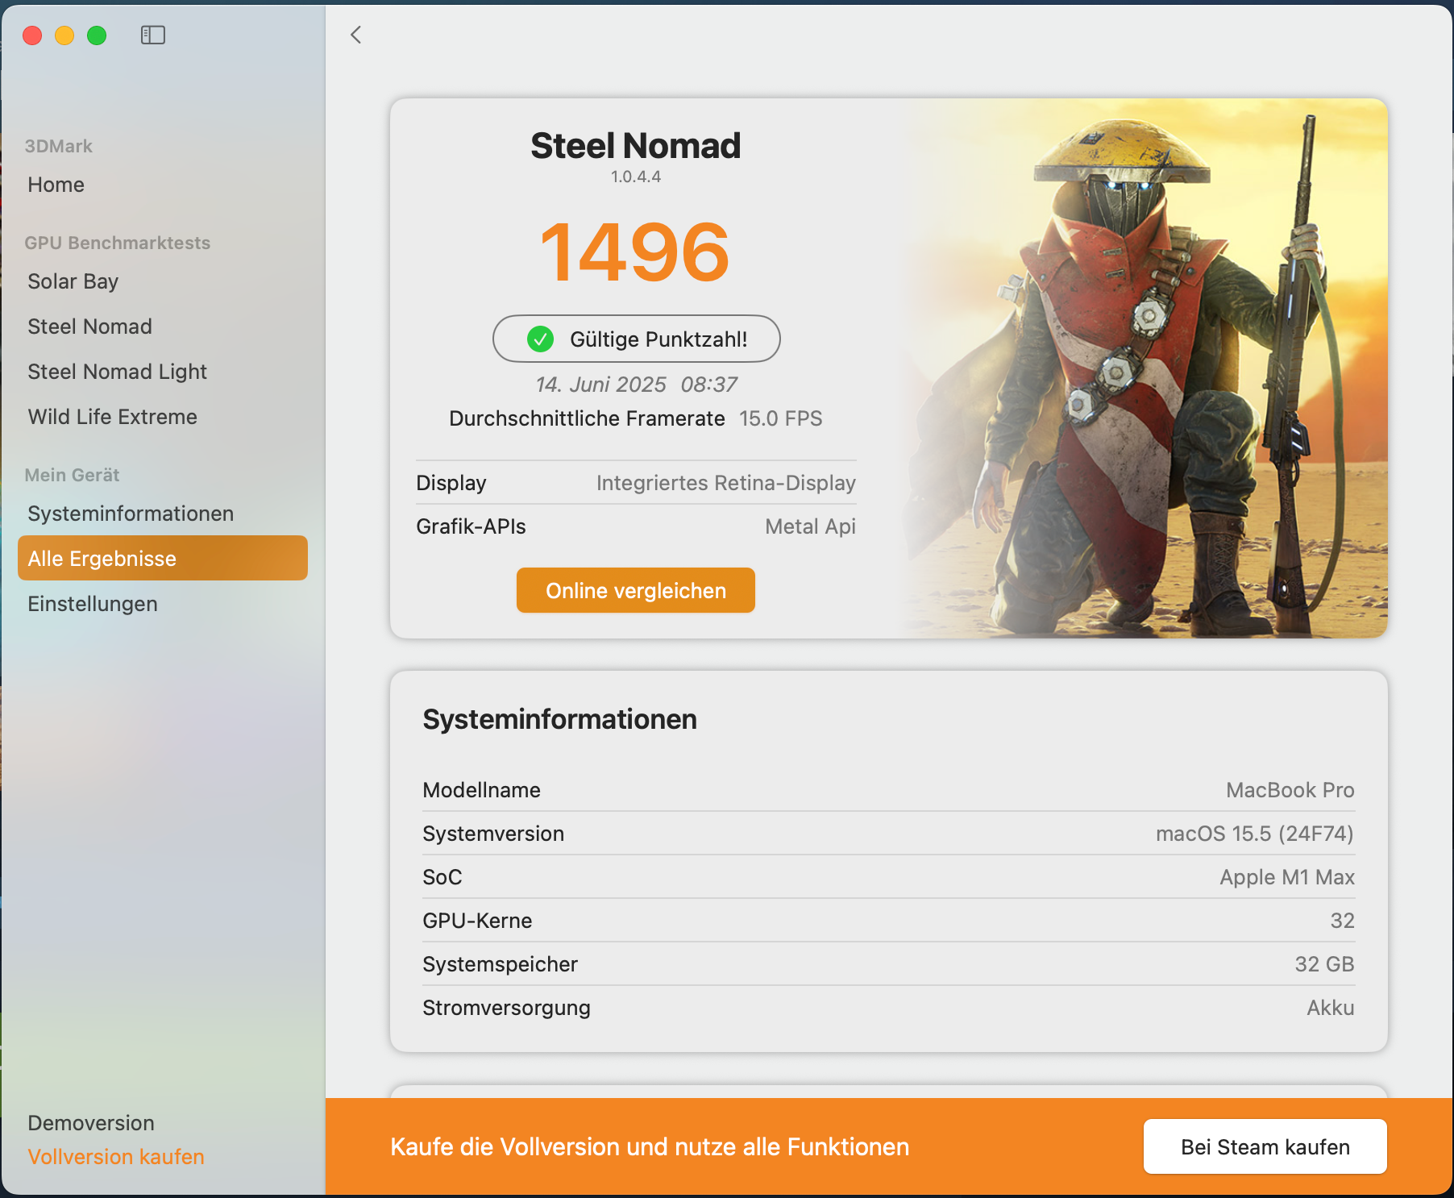The image size is (1454, 1198).
Task: Click the GPU-Kerne row label
Action: 477,921
